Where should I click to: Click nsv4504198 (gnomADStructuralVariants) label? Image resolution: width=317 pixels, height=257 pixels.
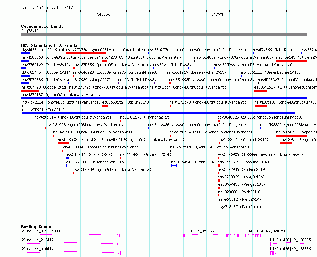[x=145, y=140]
